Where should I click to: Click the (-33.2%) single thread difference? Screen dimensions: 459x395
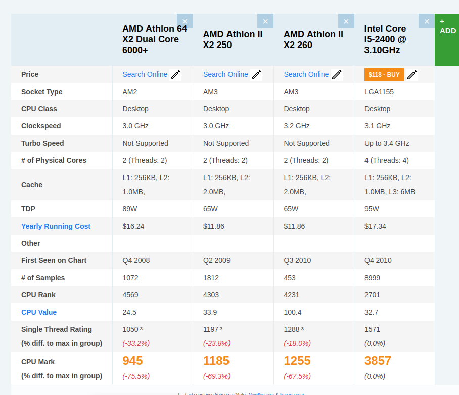(136, 343)
